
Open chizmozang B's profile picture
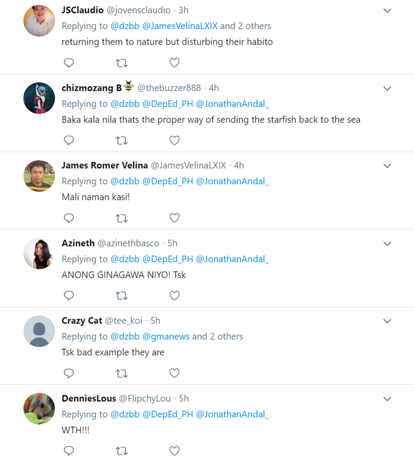[39, 98]
